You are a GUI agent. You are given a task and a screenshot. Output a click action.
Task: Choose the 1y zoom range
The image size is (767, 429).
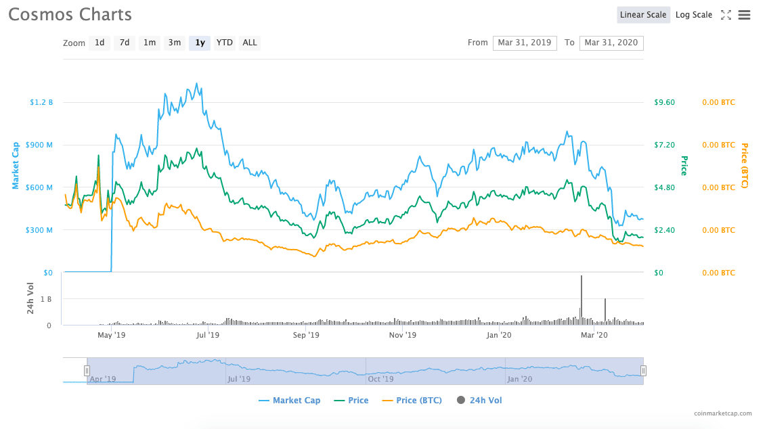pyautogui.click(x=200, y=43)
